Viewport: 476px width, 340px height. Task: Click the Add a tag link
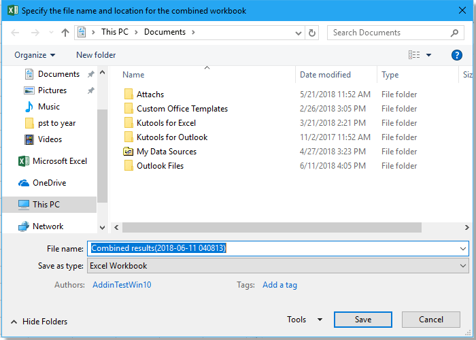tap(279, 285)
